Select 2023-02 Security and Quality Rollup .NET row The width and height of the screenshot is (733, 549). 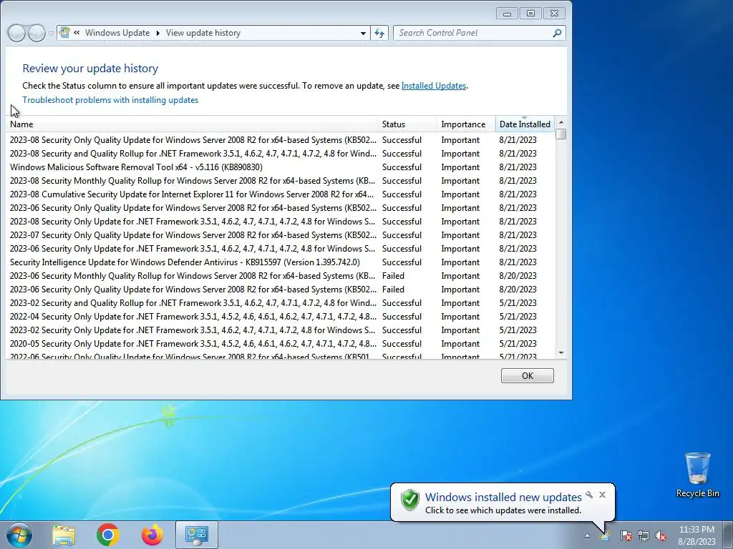281,303
